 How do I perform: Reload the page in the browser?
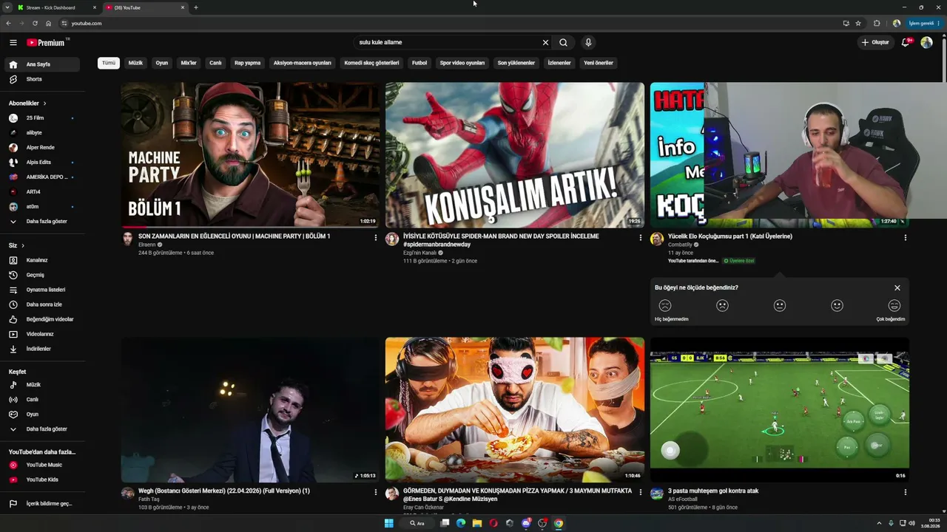(35, 24)
